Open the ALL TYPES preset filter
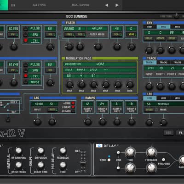This screenshot has width=184, height=184. [39, 5]
